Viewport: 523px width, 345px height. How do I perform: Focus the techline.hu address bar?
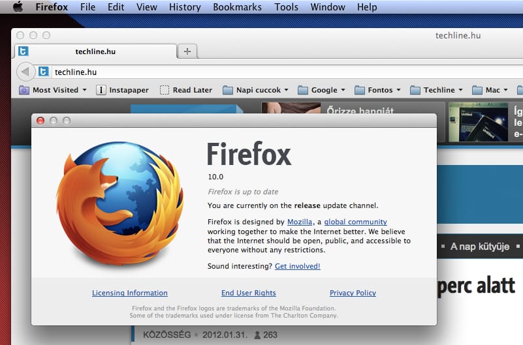coord(287,72)
